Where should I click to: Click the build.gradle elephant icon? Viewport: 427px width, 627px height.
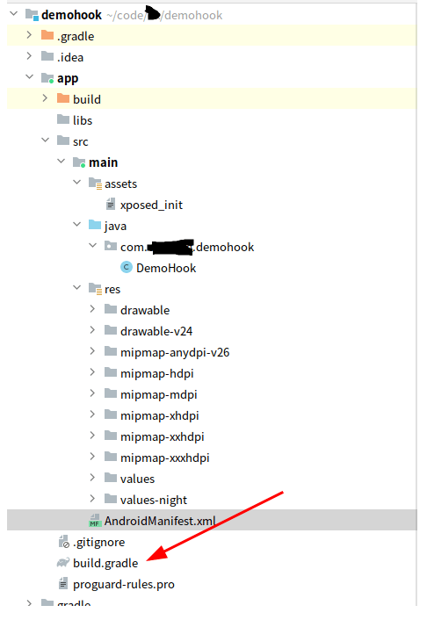click(x=63, y=563)
